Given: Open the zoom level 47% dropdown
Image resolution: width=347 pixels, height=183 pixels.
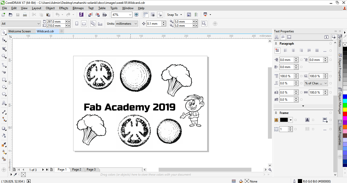Looking at the screenshot, I should tap(130, 15).
